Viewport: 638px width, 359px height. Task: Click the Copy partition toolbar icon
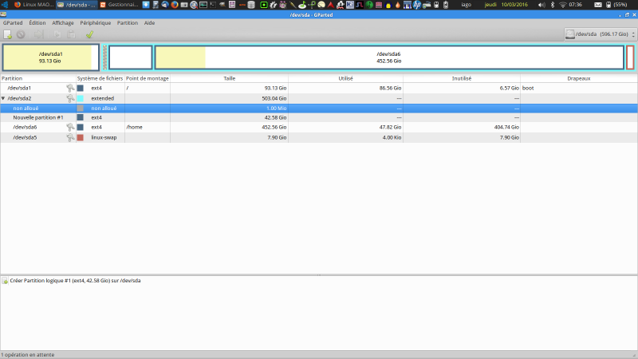57,34
